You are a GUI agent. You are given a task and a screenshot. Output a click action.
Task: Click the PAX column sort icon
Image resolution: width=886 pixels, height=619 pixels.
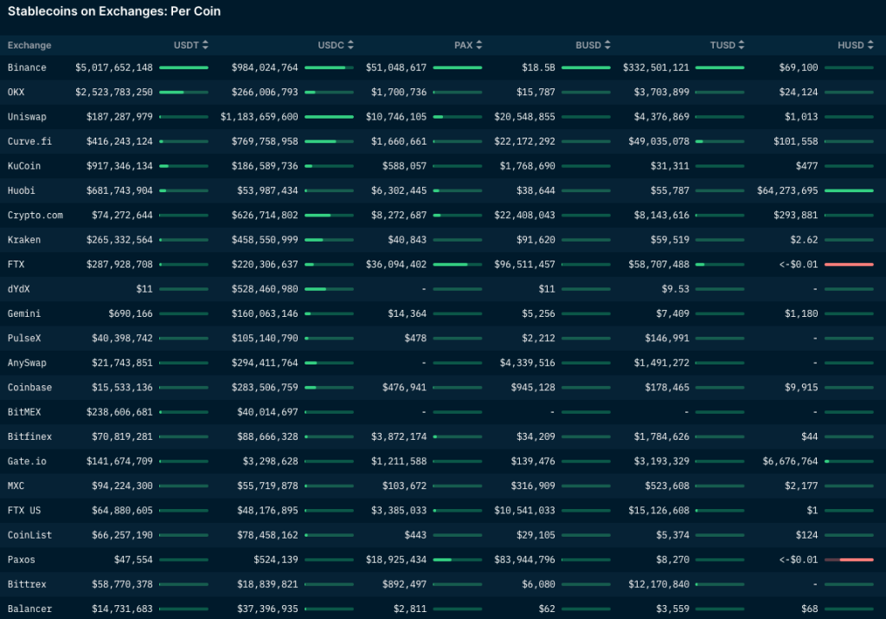(x=479, y=45)
